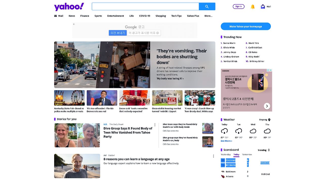
Task: Click the NY Giants team logo
Action: [x=223, y=165]
